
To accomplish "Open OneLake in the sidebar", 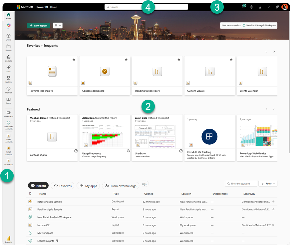I will tap(9, 58).
